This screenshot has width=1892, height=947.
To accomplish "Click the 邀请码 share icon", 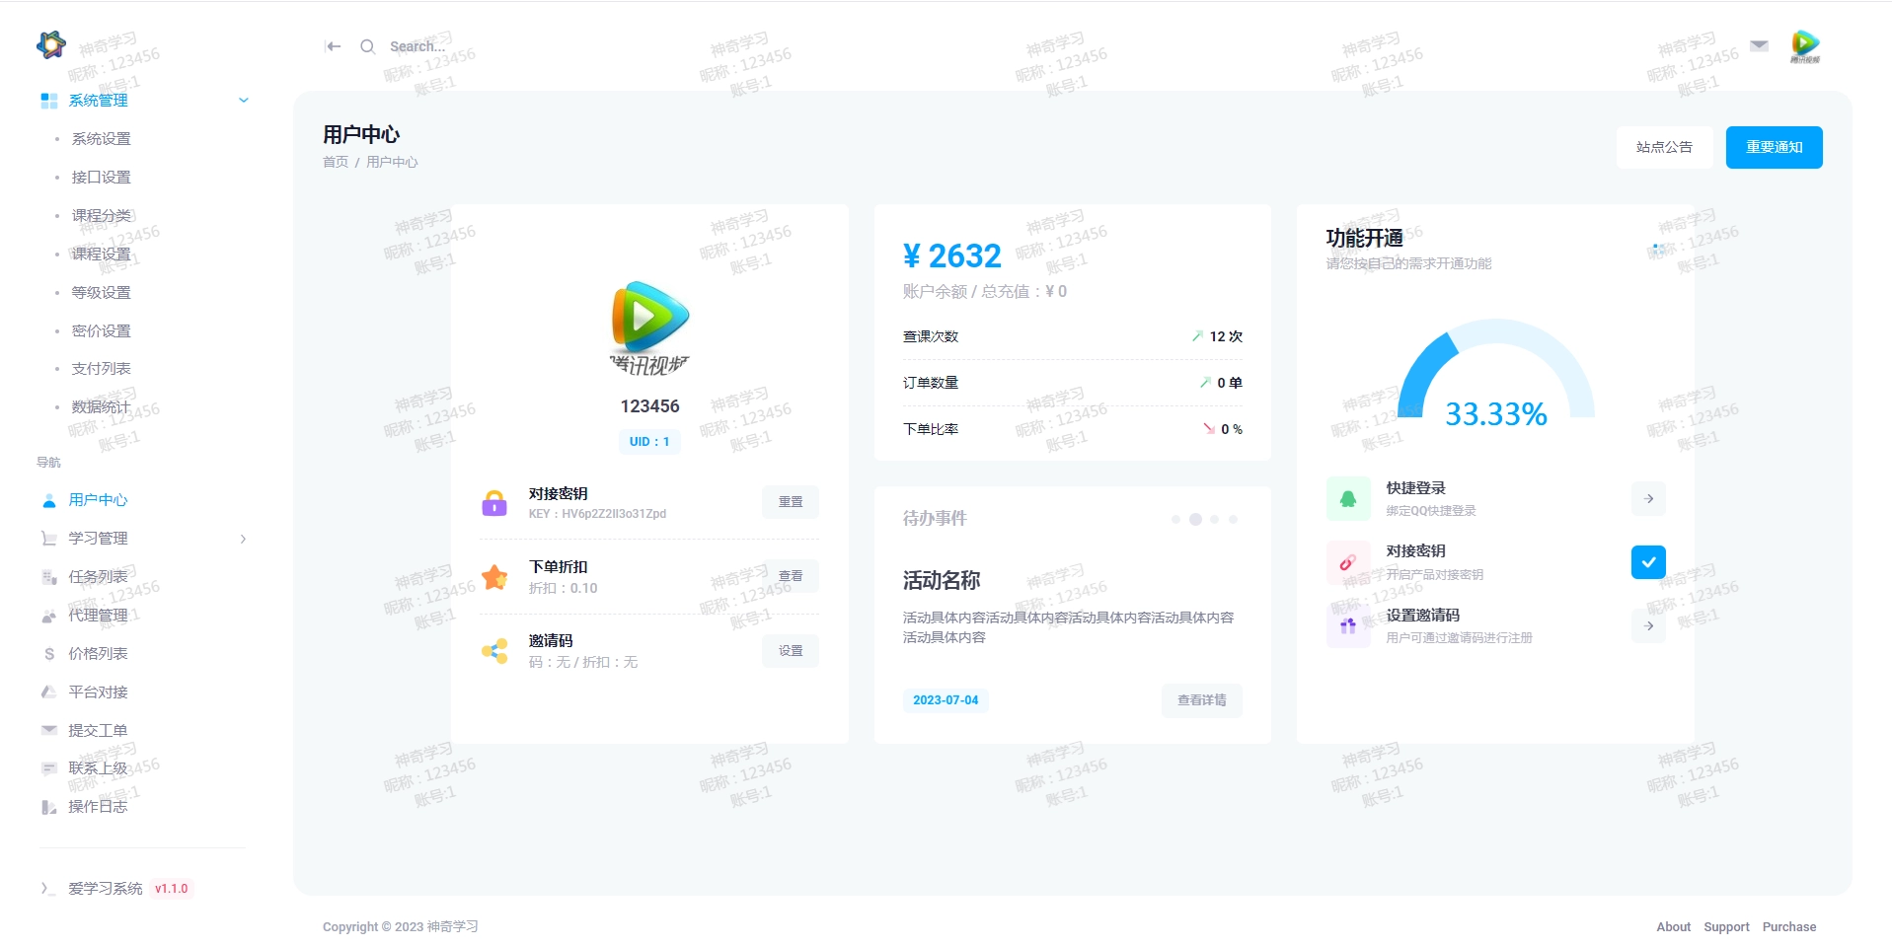I will [493, 650].
